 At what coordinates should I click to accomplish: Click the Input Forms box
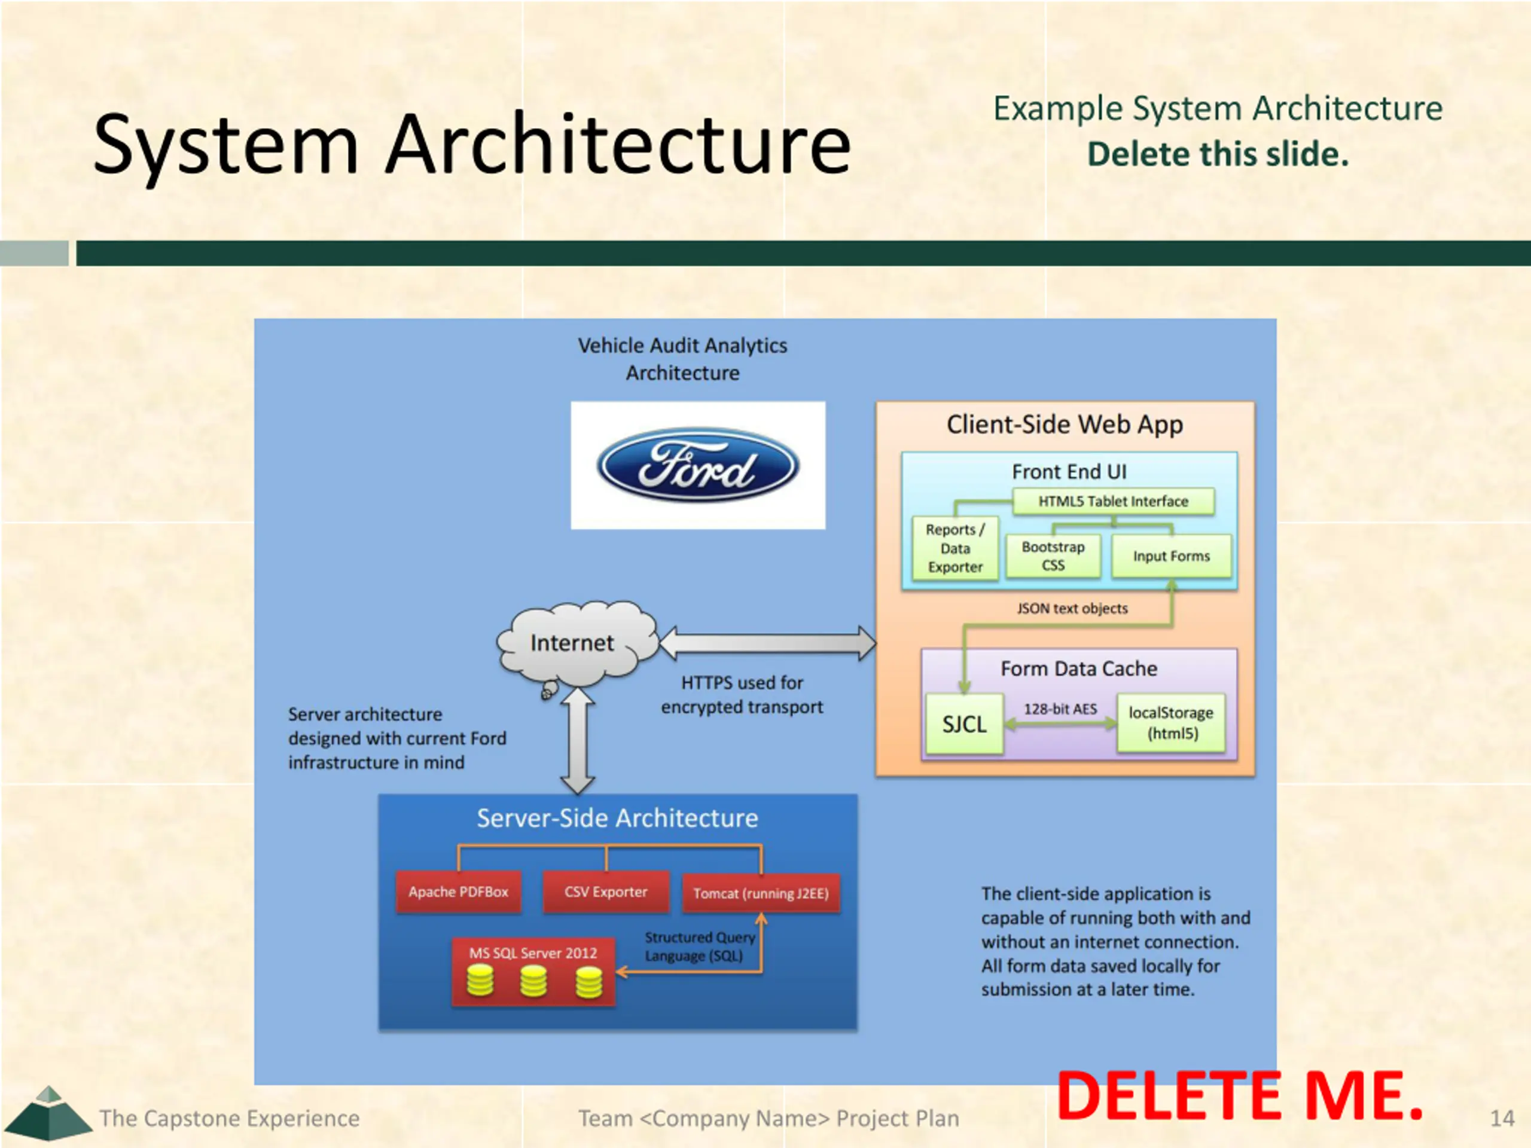click(1171, 556)
